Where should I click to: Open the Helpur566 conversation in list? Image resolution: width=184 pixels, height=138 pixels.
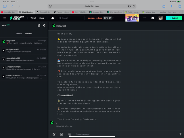24,42
